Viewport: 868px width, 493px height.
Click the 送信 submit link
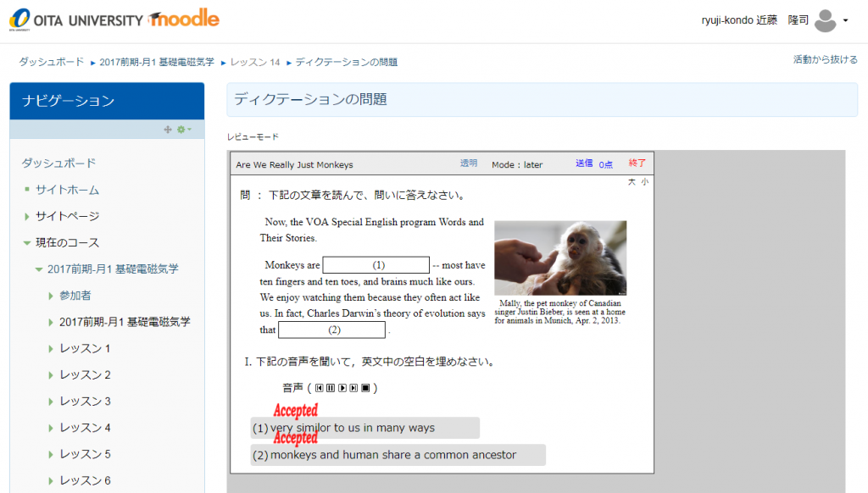(x=584, y=163)
